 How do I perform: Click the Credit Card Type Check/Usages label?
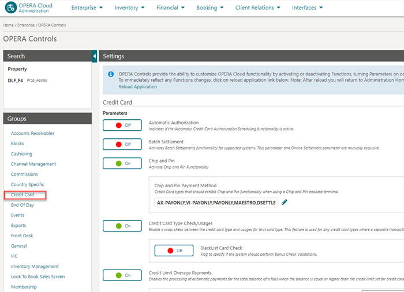[180, 223]
